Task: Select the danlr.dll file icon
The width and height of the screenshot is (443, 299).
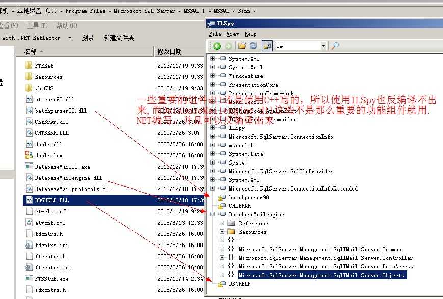Action: tap(29, 144)
